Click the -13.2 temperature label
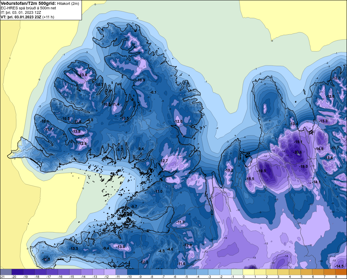Image resolution: width=347 pixels, height=279 pixels. point(229,170)
